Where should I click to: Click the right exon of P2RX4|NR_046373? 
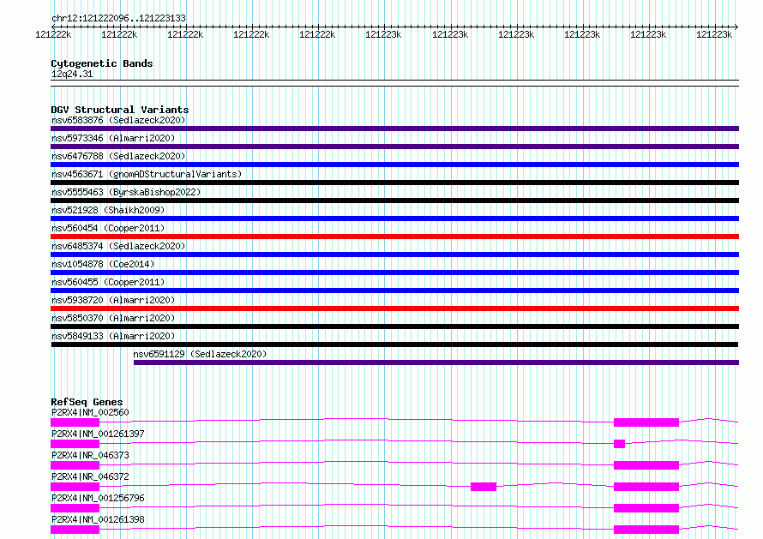tap(646, 465)
